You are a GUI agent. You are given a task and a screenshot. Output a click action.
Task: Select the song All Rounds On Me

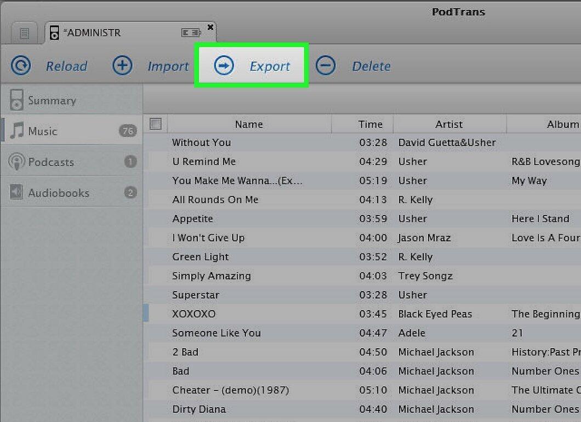[x=215, y=199]
